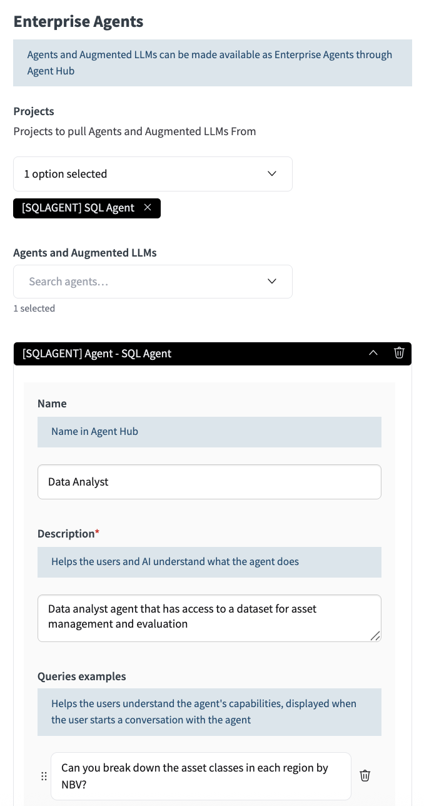
Task: Click the 'Name in Agent Hub' hint banner
Action: pos(209,432)
